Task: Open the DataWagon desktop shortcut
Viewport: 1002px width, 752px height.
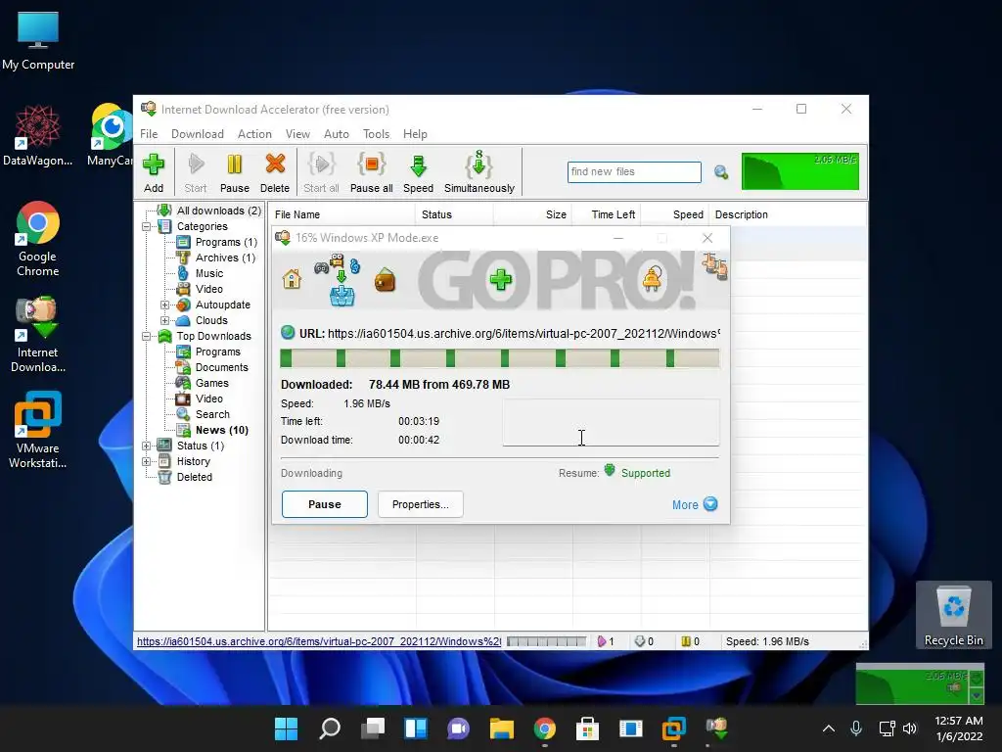Action: pos(38,135)
